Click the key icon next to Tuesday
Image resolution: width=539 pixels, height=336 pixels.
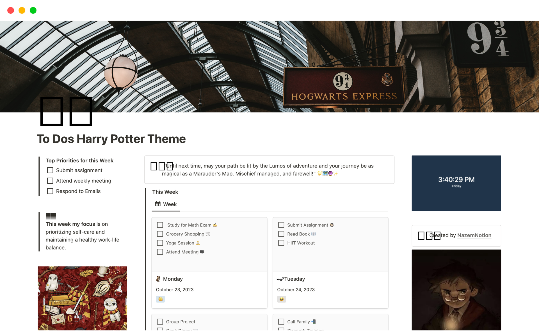pyautogui.click(x=280, y=279)
